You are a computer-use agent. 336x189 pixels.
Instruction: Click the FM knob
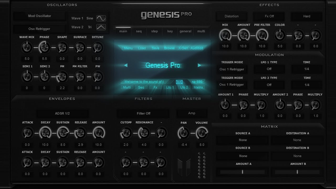pyautogui.click(x=62, y=77)
